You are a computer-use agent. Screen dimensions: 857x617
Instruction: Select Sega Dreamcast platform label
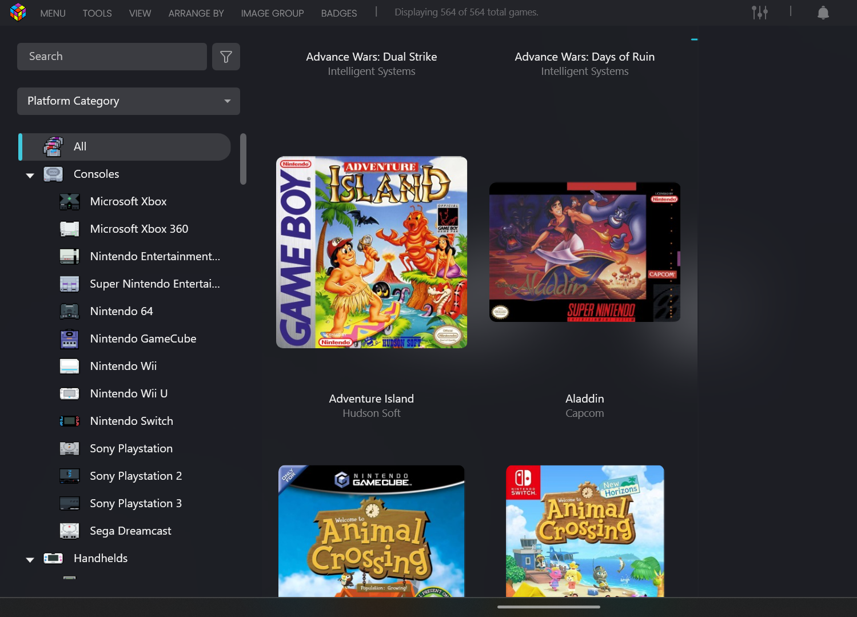click(x=131, y=531)
